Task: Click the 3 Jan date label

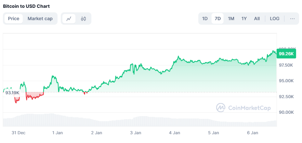Action: click(136, 133)
